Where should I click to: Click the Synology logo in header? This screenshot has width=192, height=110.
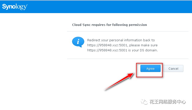[15, 7]
